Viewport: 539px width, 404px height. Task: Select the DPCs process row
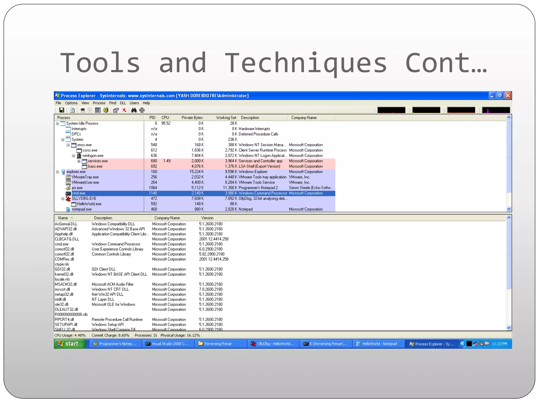[x=195, y=134]
